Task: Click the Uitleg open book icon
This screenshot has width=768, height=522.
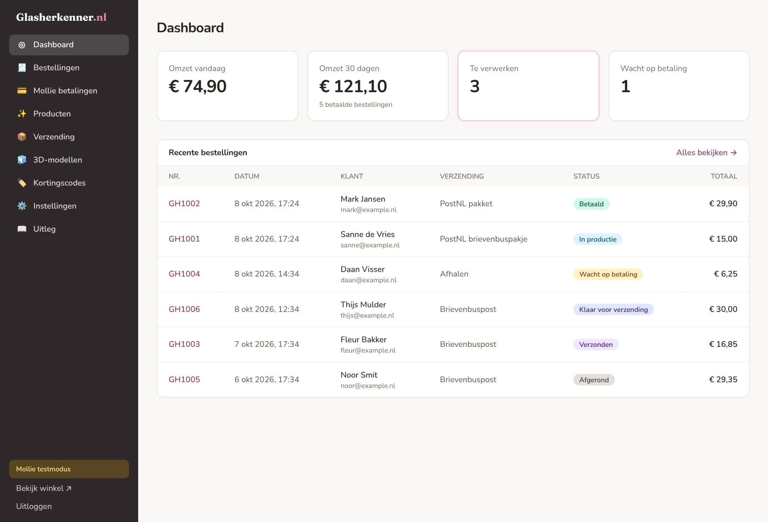Action: click(x=22, y=229)
